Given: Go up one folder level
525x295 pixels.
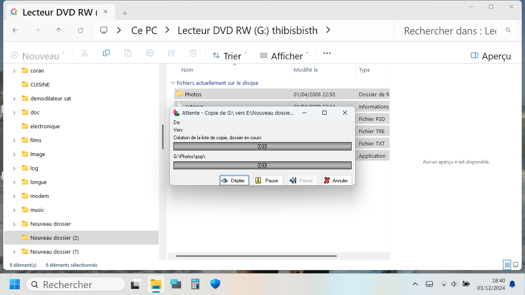Looking at the screenshot, I should pyautogui.click(x=59, y=30).
